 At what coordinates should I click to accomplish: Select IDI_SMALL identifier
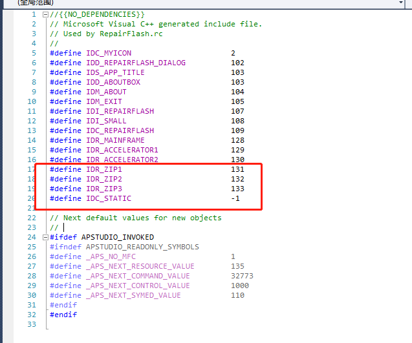(106, 121)
